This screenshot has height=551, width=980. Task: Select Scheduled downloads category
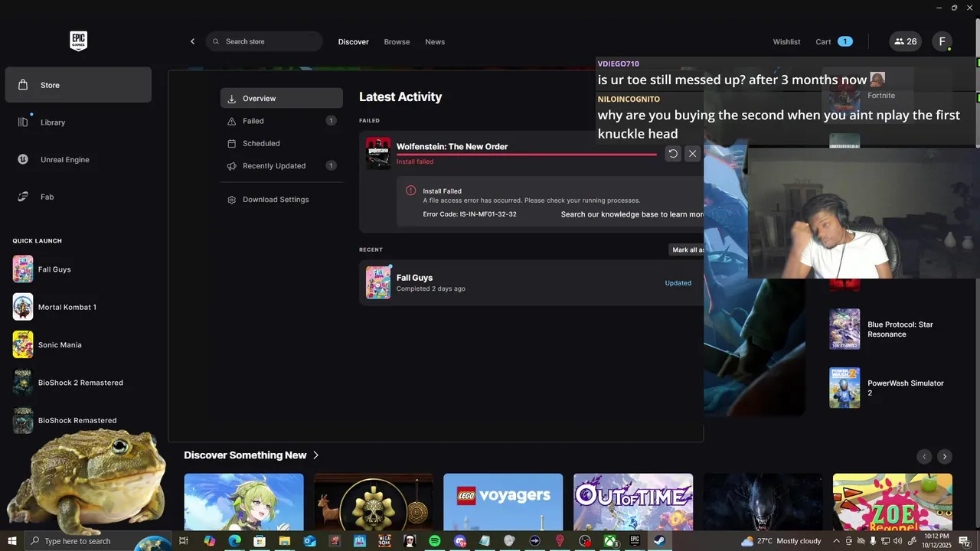tap(282, 143)
